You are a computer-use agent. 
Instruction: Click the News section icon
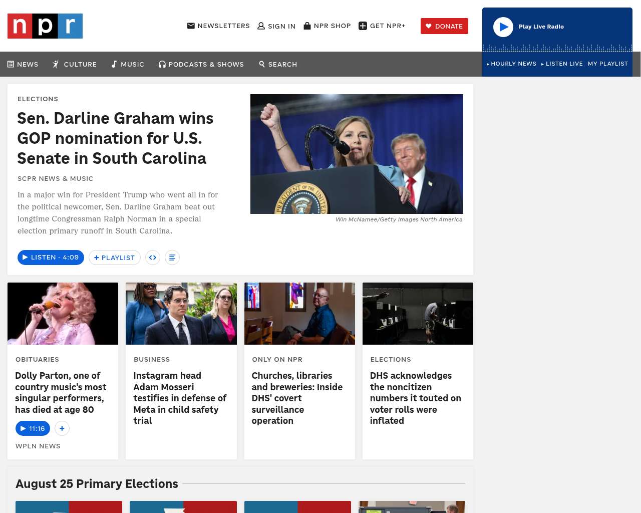tap(11, 64)
